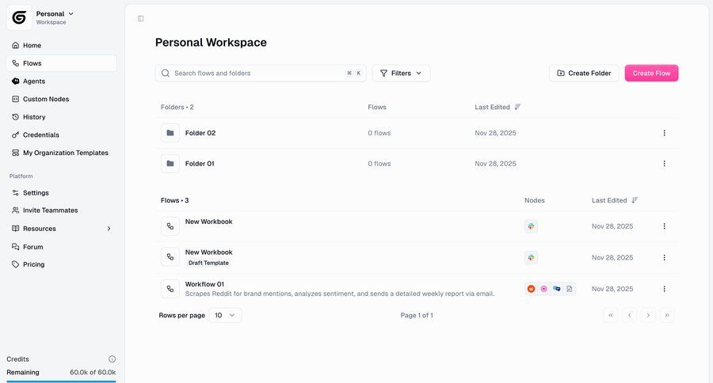The width and height of the screenshot is (713, 383).
Task: Open the Pricing page
Action: coord(61,264)
